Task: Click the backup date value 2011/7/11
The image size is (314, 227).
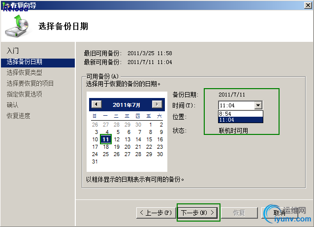Action: [232, 95]
